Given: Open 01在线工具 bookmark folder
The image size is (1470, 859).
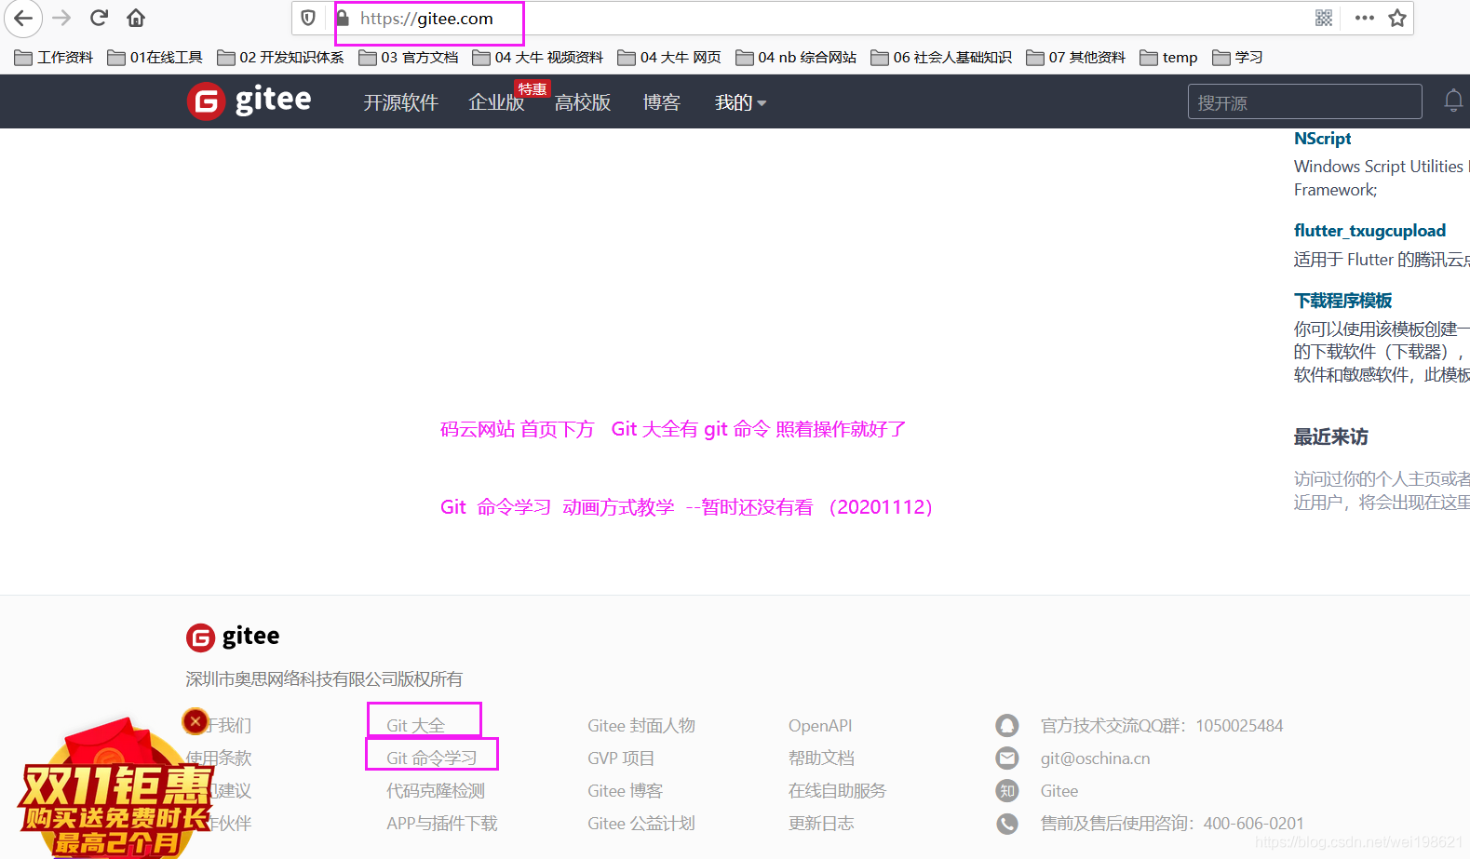Looking at the screenshot, I should (155, 58).
